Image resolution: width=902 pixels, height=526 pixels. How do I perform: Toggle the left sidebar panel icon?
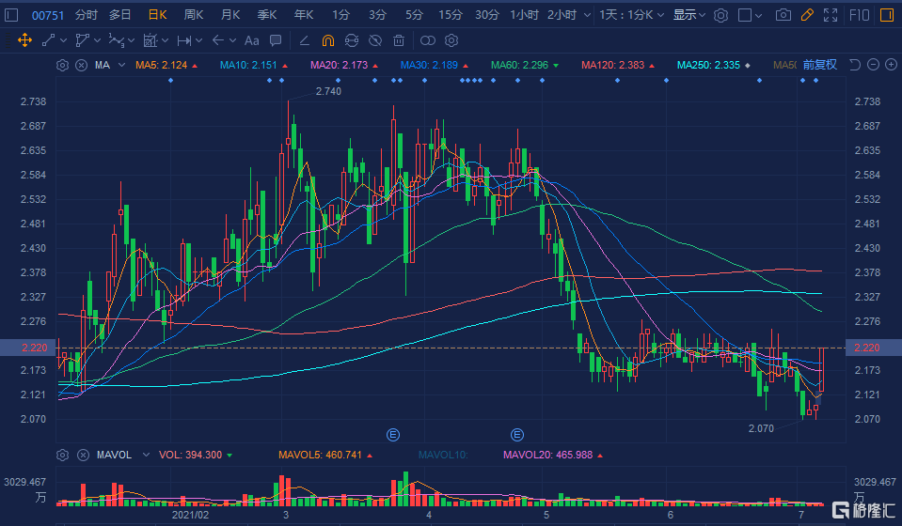tap(11, 15)
